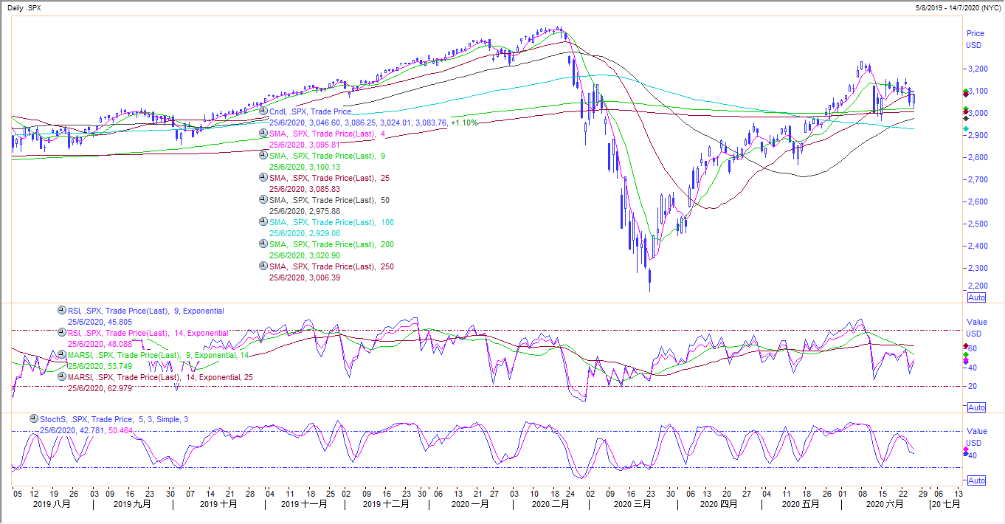Click the clock icon beside RSI 14 Exponential
1005x524 pixels.
point(62,332)
